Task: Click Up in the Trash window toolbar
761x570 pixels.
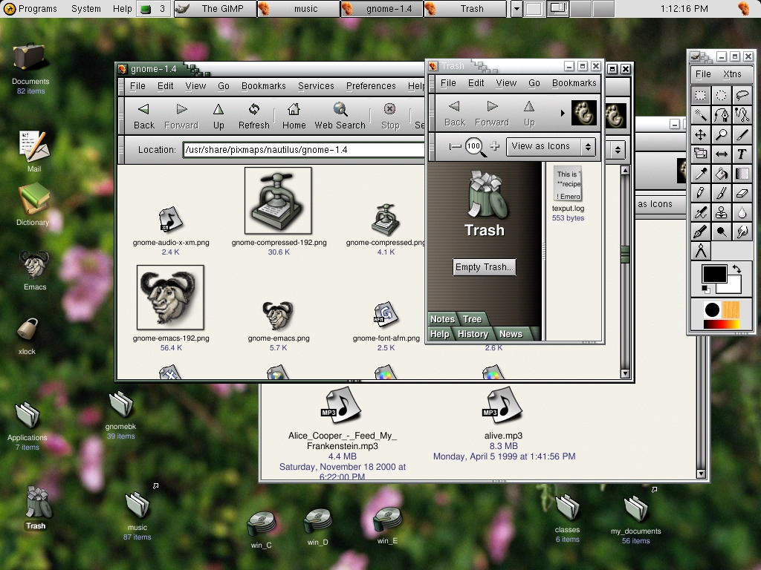Action: click(x=529, y=114)
